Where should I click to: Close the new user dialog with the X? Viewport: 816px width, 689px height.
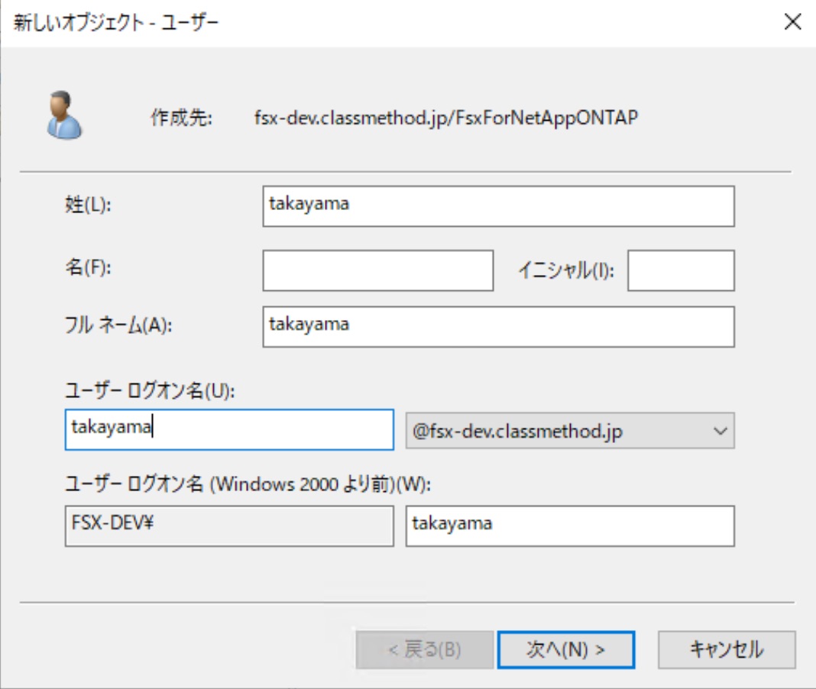point(793,21)
